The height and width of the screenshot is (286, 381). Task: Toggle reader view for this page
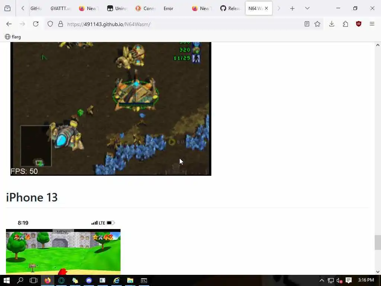(307, 24)
